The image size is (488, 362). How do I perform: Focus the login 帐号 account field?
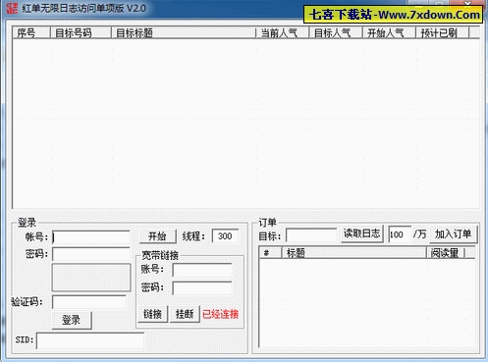click(x=91, y=237)
